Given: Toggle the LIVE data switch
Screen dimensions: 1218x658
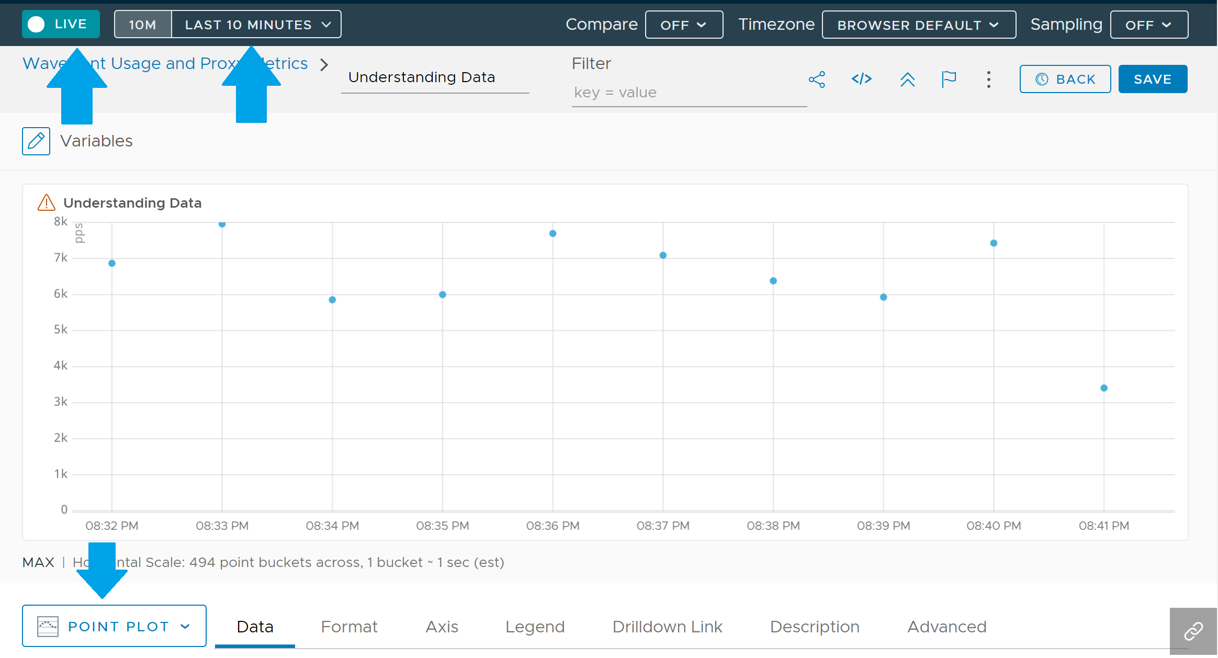Looking at the screenshot, I should (61, 24).
